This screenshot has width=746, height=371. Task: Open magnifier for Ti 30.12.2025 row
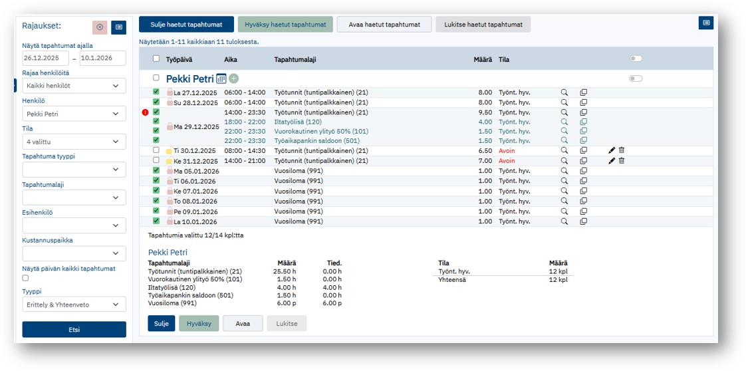click(x=564, y=150)
